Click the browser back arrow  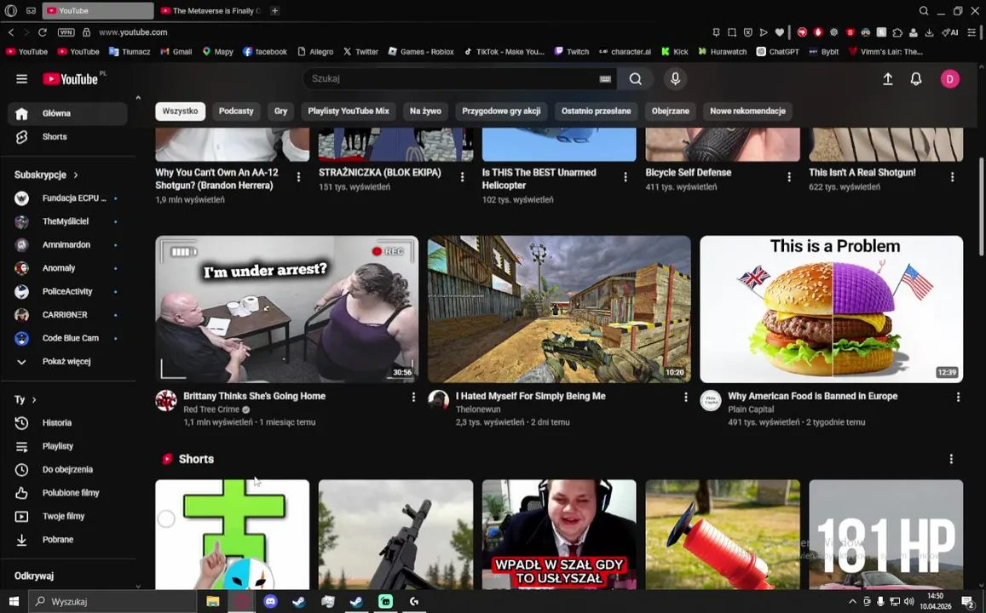(11, 32)
